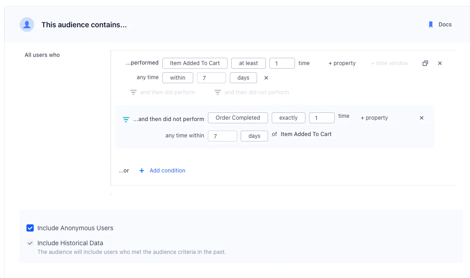
Task: Remove the Item Added To Cart condition
Action: pos(439,63)
